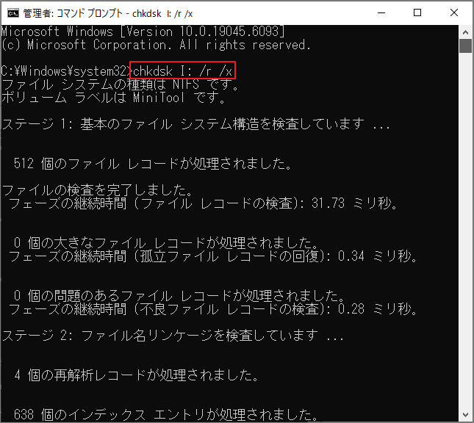Click the line 'ファイル システムの種類は NTFS です。'
474x423 pixels.
click(x=120, y=84)
